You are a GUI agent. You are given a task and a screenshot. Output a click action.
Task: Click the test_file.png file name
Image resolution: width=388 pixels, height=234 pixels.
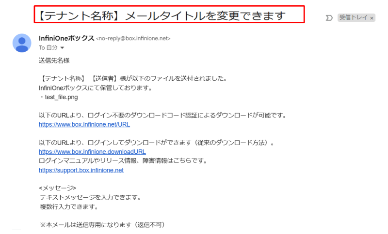coord(62,97)
